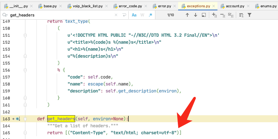Toggle Match Case (Aa) option

tap(134, 15)
